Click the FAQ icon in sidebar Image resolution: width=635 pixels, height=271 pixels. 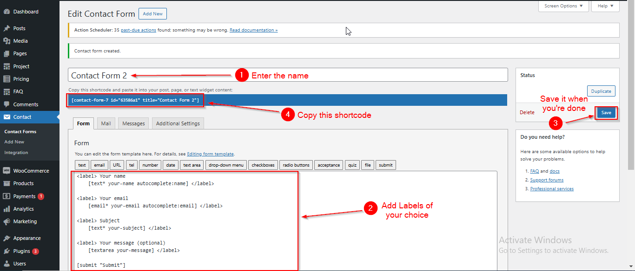click(7, 91)
